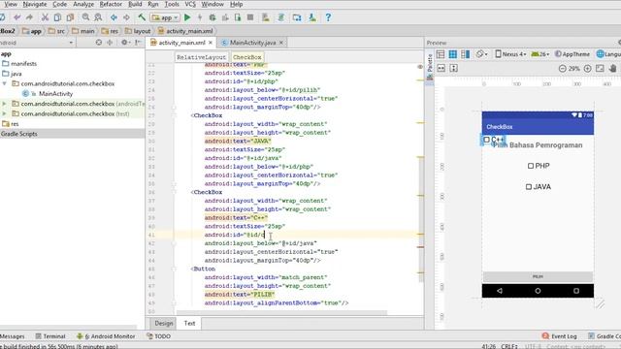Click the Debug app bug icon
The height and width of the screenshot is (349, 621).
pyautogui.click(x=212, y=17)
